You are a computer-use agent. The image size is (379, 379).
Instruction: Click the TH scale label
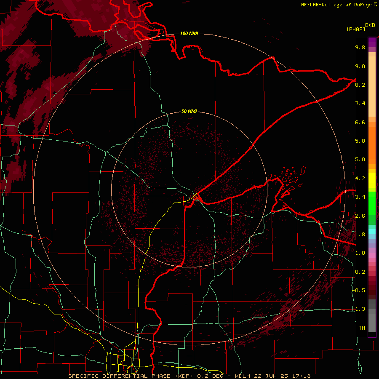click(x=362, y=328)
